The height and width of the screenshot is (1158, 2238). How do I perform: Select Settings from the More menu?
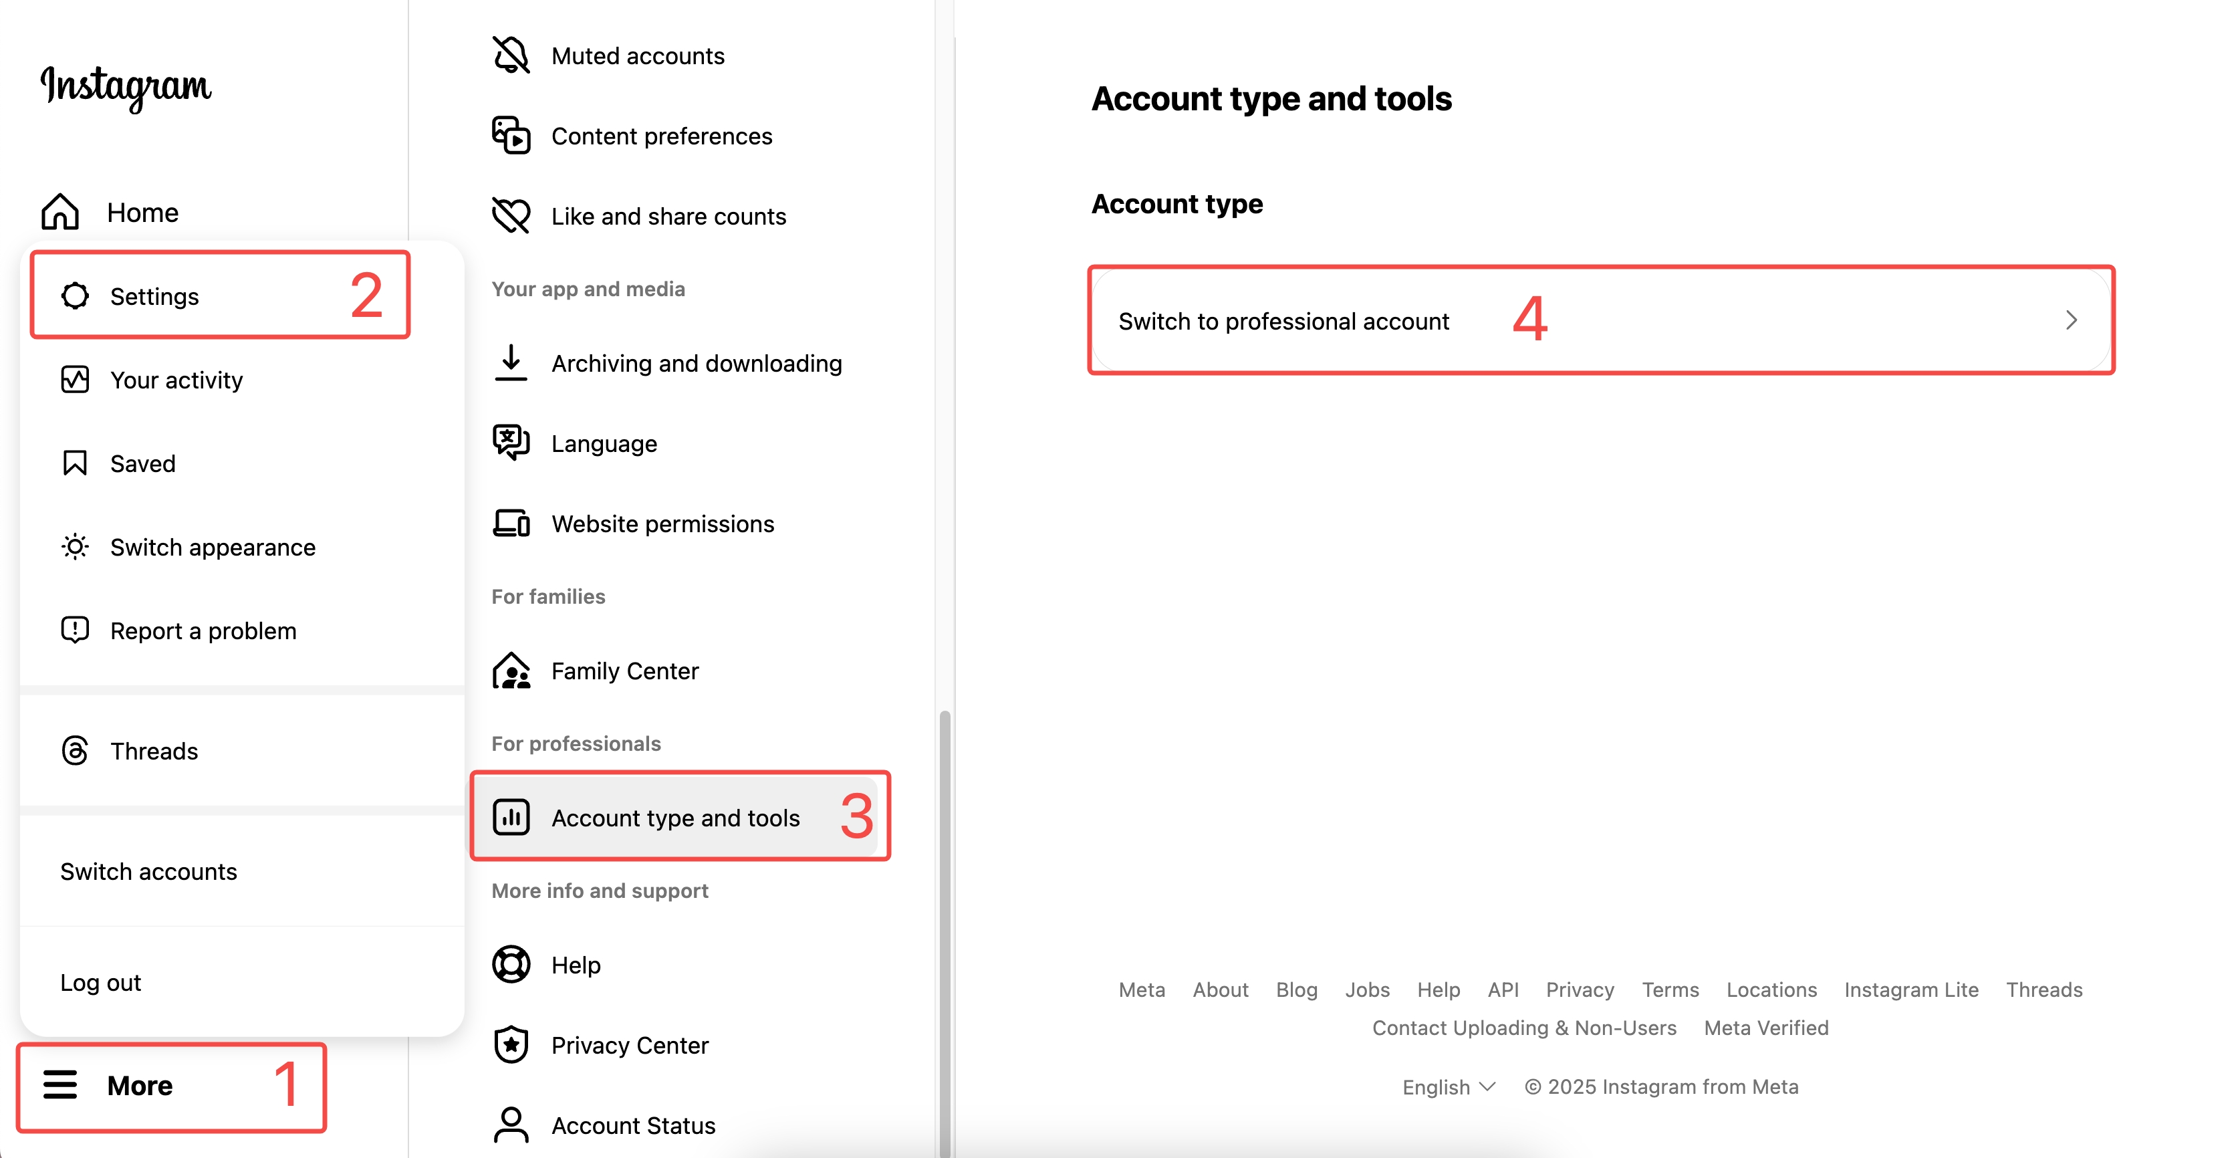click(154, 296)
